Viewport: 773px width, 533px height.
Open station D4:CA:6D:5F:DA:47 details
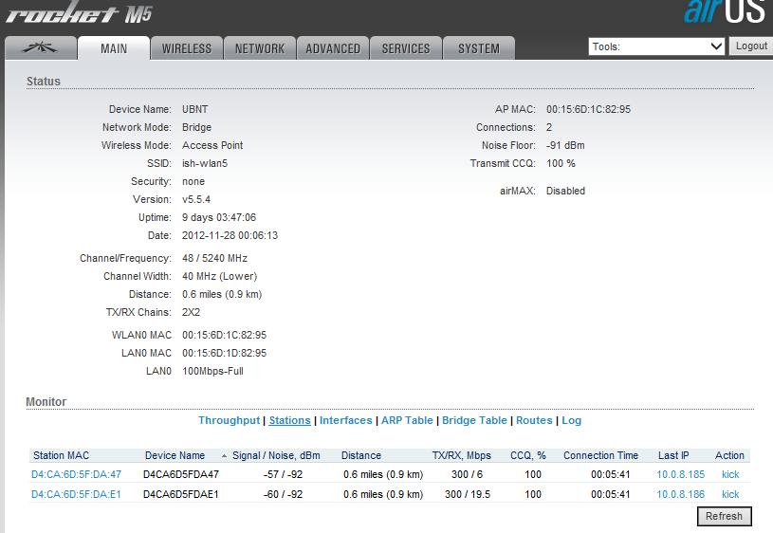tap(76, 474)
